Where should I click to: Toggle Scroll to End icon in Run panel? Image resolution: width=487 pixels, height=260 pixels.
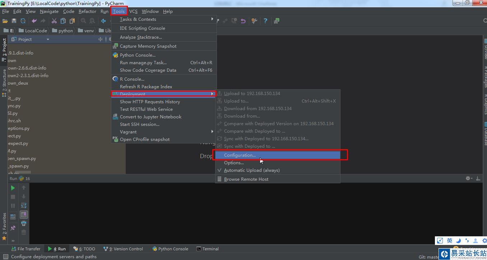(x=24, y=214)
